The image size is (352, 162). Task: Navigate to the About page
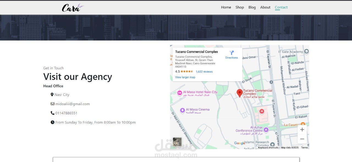(x=265, y=7)
